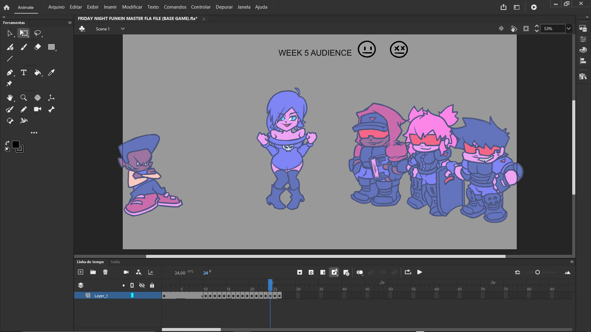This screenshot has width=591, height=332.
Task: Select the Eyedropper tool
Action: pos(51,73)
